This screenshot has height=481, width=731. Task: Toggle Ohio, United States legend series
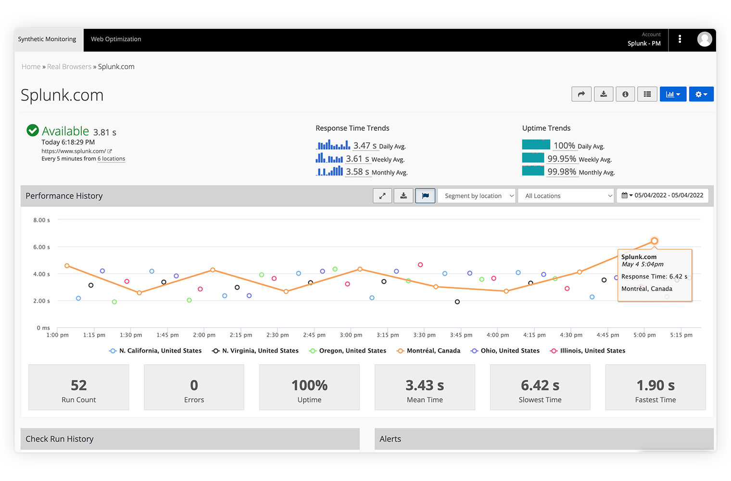pos(505,351)
